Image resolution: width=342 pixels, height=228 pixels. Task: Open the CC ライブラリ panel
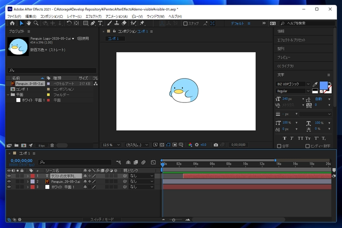tap(285, 66)
